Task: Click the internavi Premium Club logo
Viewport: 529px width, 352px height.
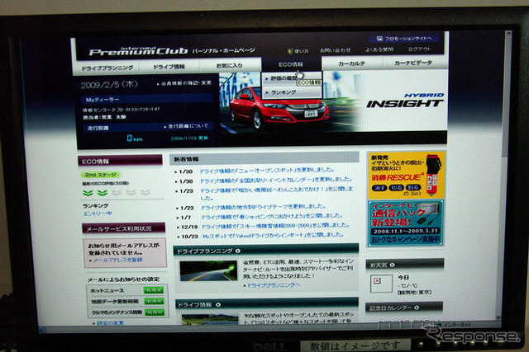Action: click(x=138, y=51)
